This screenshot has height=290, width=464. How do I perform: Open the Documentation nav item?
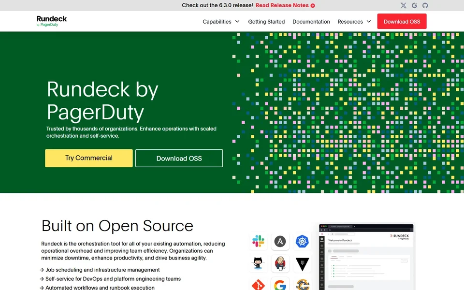tap(311, 22)
